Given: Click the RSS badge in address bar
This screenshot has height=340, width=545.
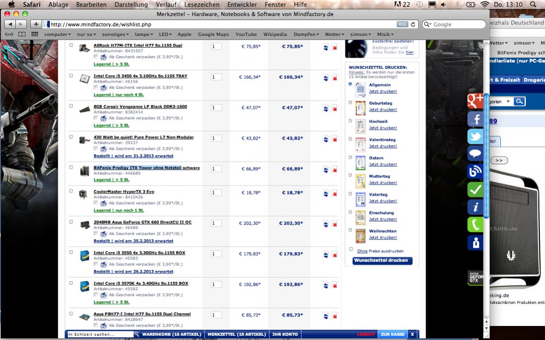Looking at the screenshot, I should click(x=402, y=24).
